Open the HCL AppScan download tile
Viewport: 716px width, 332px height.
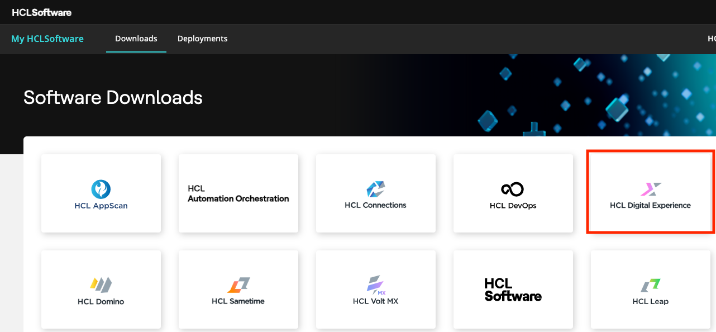pos(101,193)
